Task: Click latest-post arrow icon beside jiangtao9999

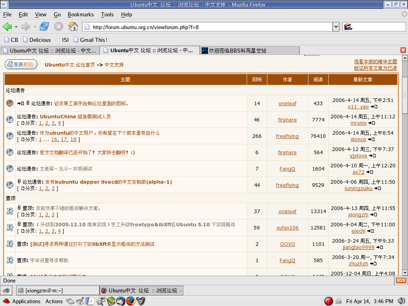Action: point(380,247)
